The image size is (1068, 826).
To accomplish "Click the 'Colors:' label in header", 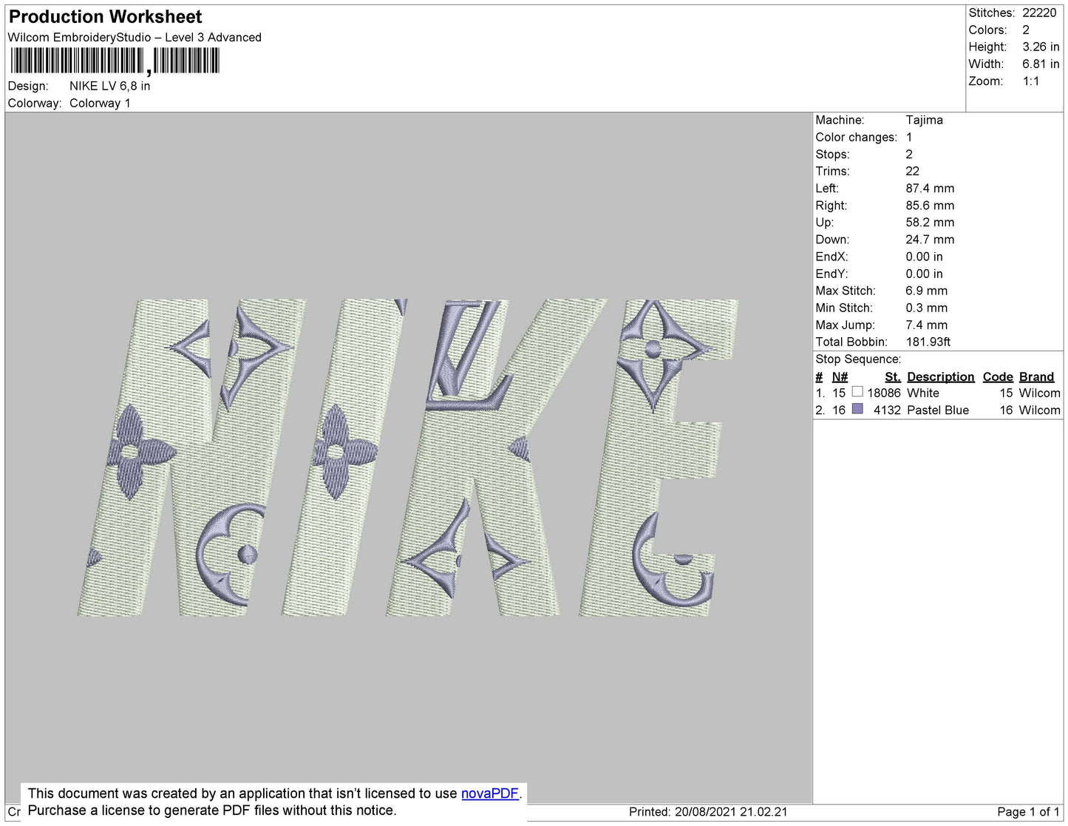I will click(x=988, y=30).
